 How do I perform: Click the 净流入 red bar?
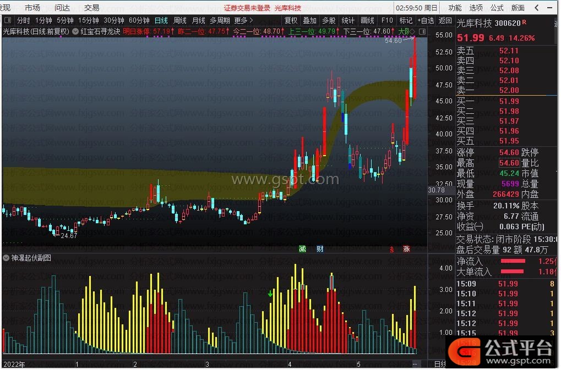point(513,261)
